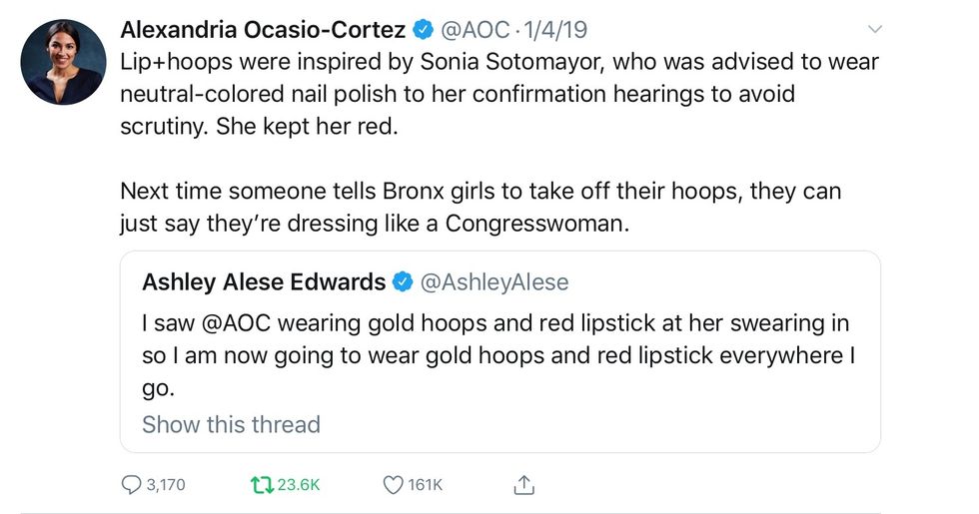
Task: Open the profile picture of the tweet author
Action: (64, 62)
